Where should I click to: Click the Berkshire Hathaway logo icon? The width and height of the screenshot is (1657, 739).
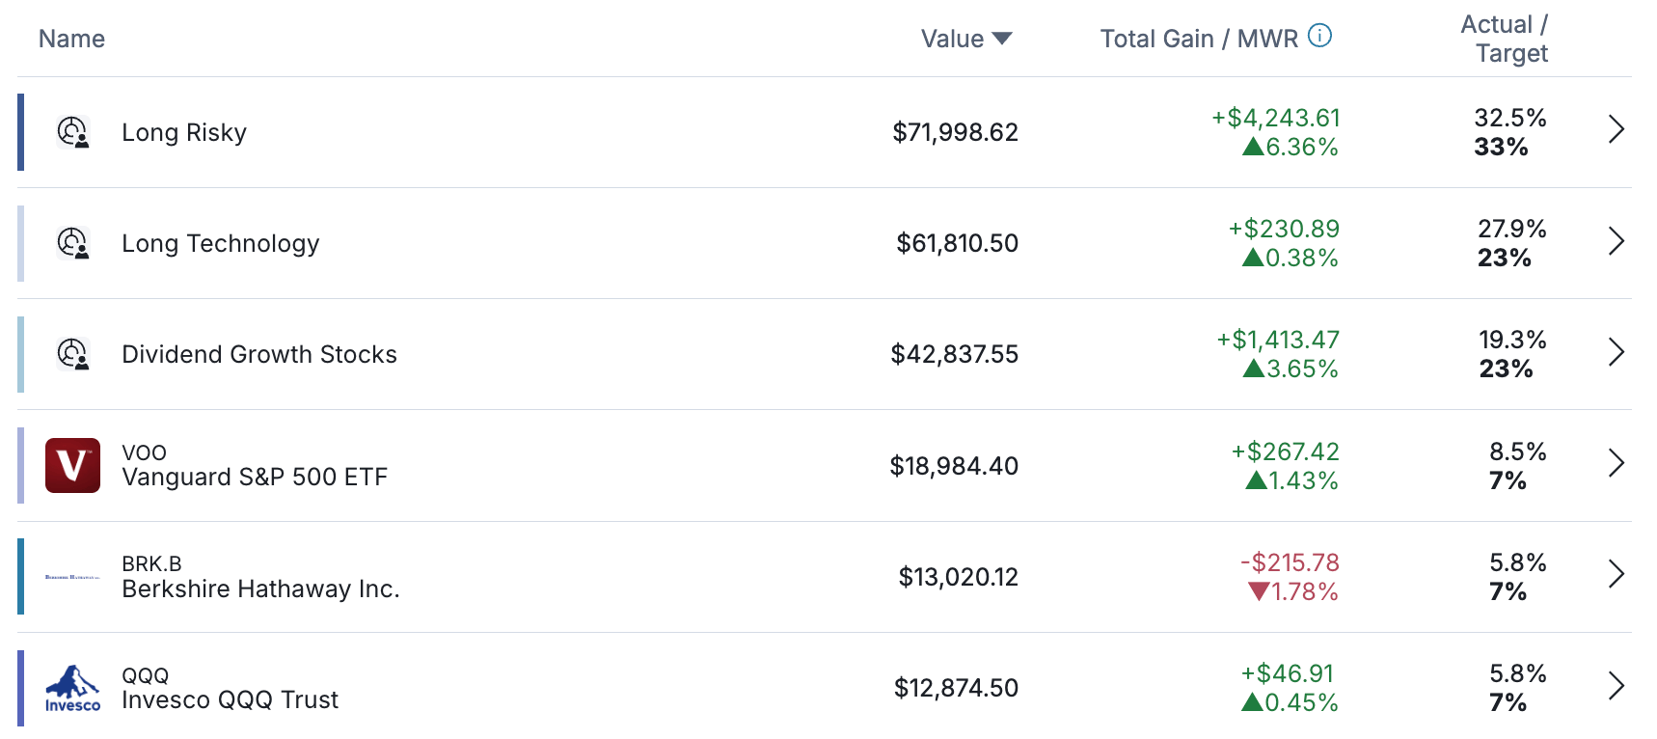tap(72, 577)
